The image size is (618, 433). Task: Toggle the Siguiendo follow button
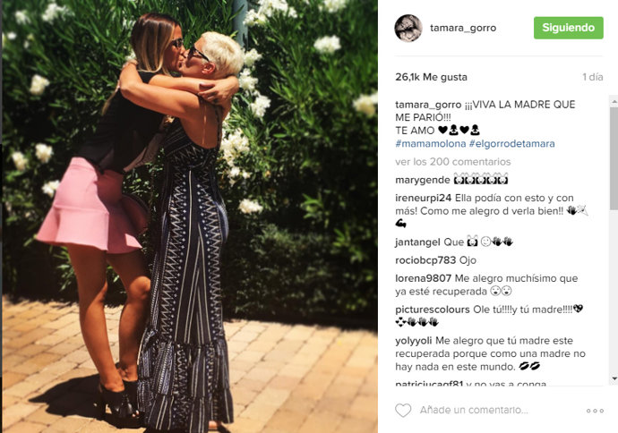tap(569, 28)
